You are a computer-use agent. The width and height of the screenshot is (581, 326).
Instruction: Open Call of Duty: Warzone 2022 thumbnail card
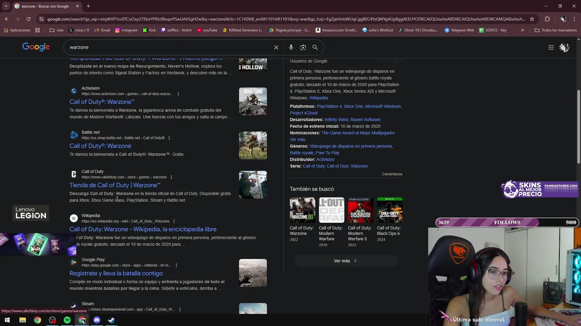pos(302,220)
